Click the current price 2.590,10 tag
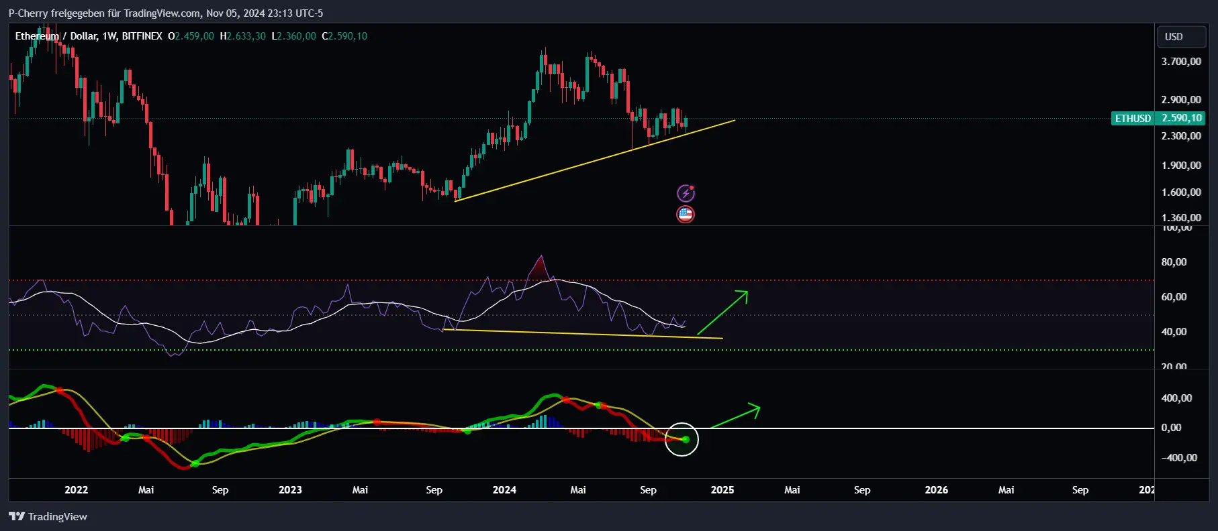The image size is (1218, 531). coord(1182,118)
